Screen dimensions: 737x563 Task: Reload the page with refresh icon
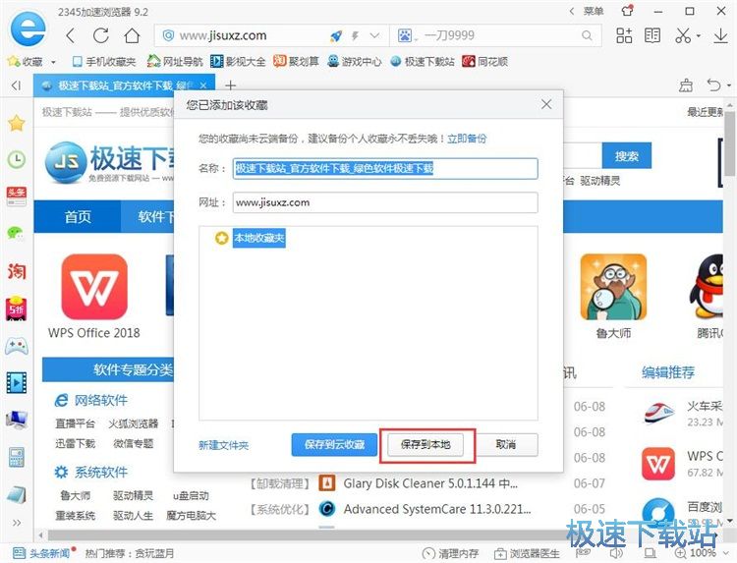coord(100,35)
